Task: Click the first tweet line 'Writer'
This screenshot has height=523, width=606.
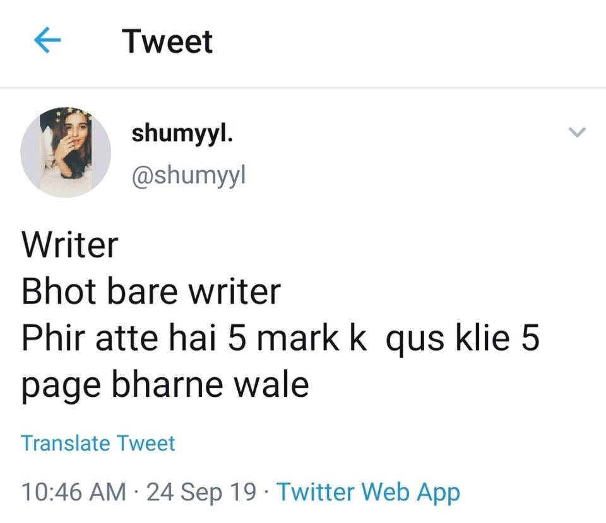Action: pos(70,245)
